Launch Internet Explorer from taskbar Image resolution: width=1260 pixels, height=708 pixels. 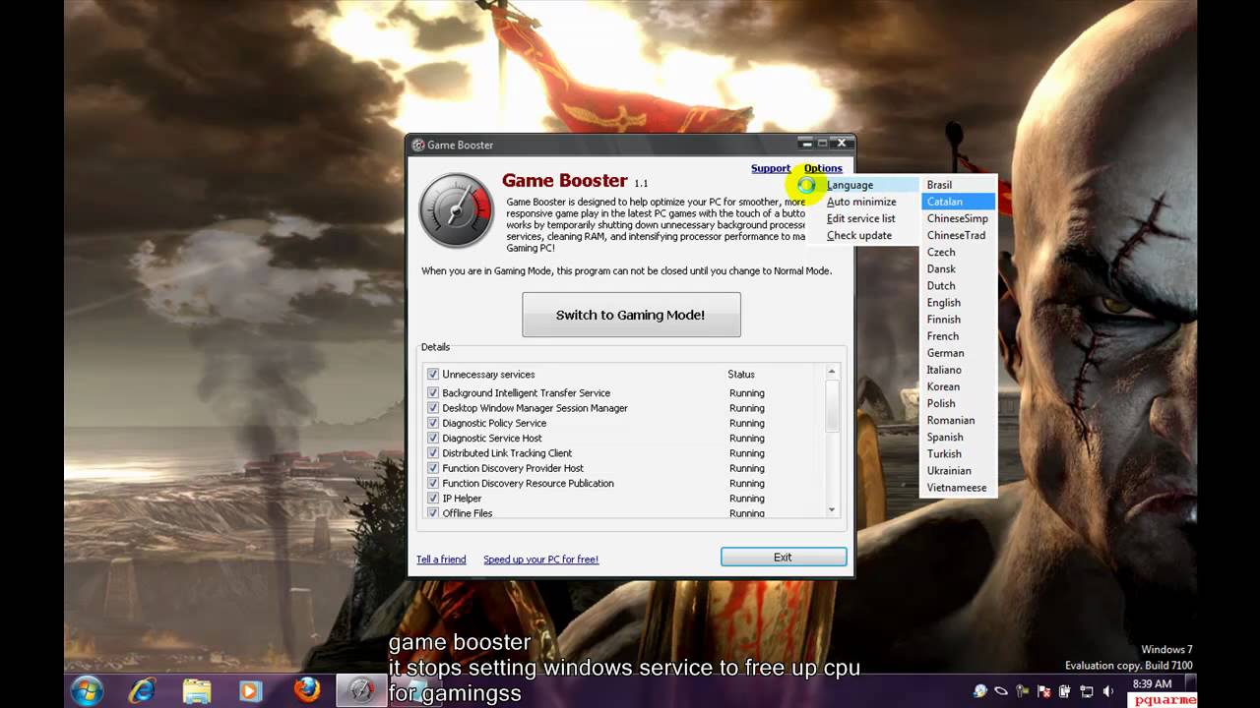143,690
